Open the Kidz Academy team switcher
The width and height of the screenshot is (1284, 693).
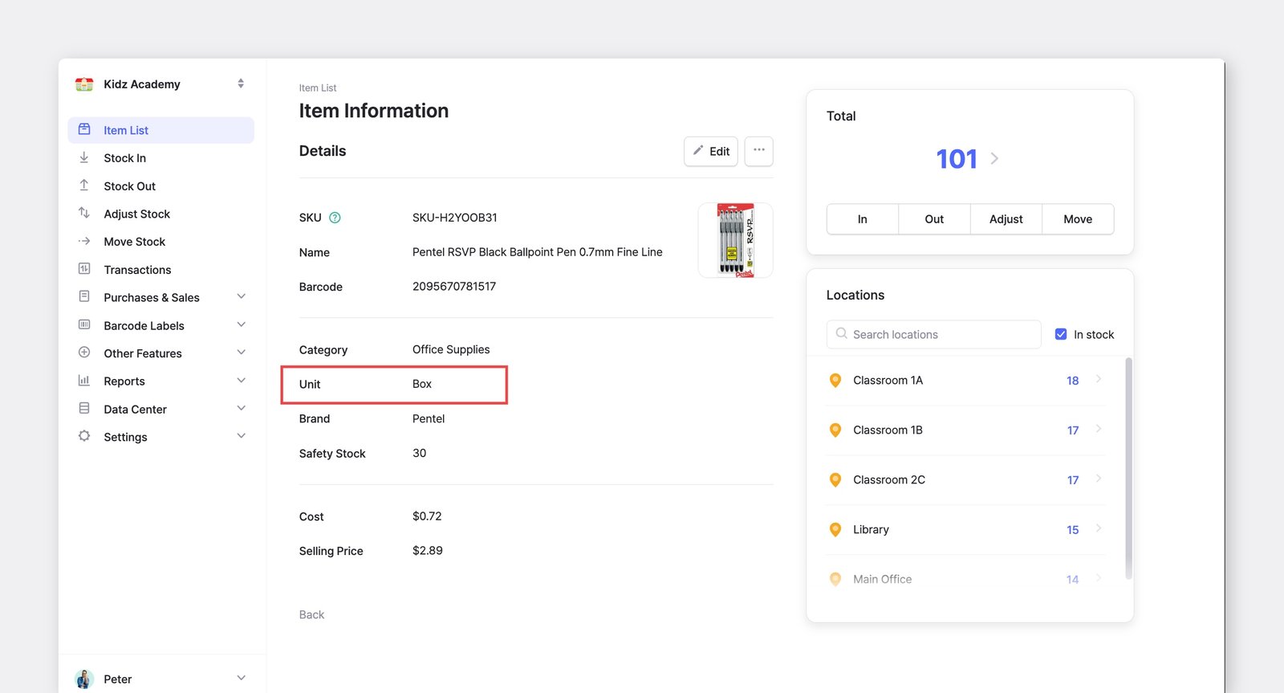161,84
